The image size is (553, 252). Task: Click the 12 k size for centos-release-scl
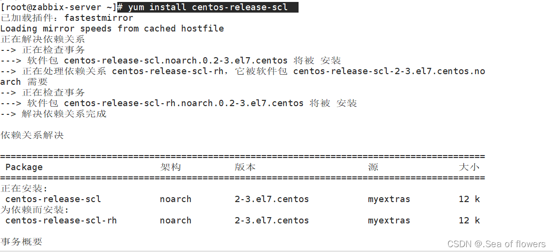point(469,199)
